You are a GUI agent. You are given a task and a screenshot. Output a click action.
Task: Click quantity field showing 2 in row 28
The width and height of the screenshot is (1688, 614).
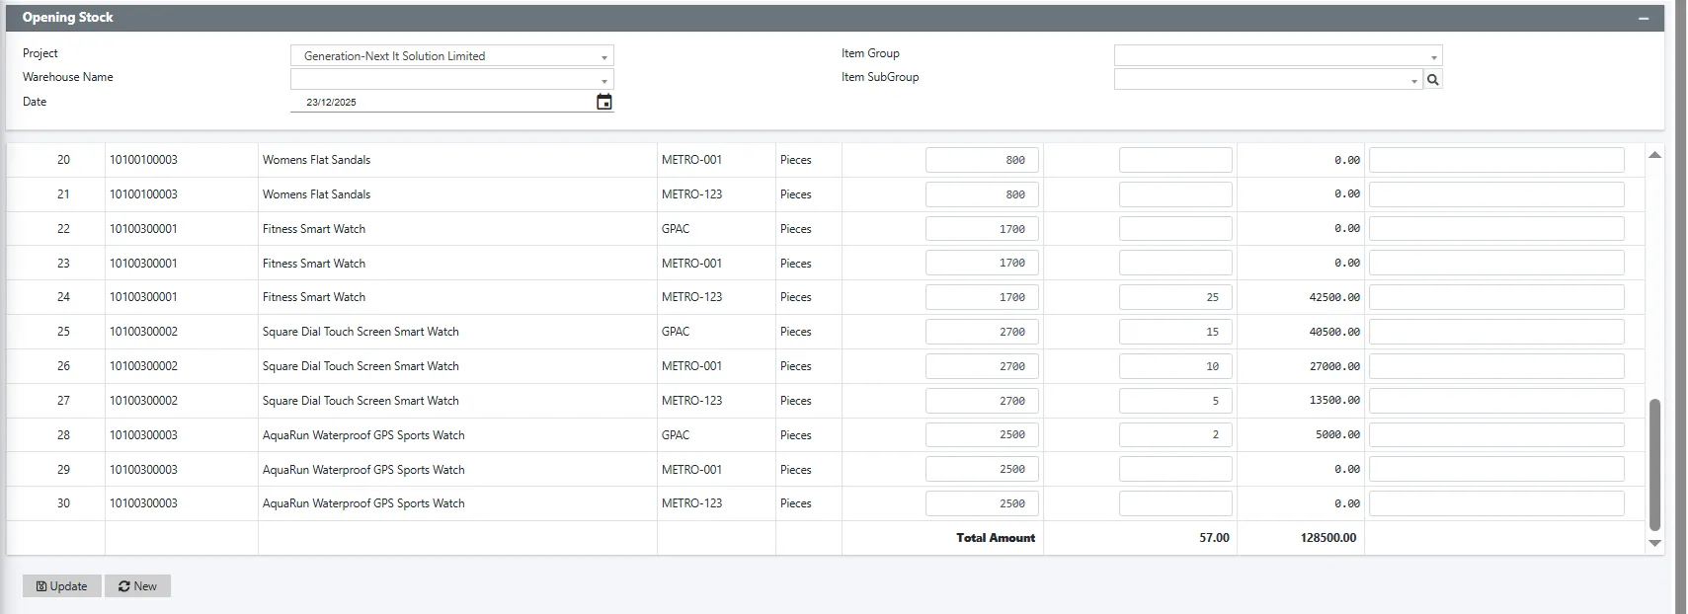(1174, 435)
